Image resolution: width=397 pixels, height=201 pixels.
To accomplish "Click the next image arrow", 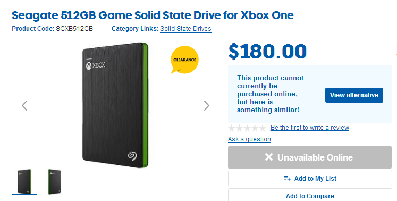I will coord(207,106).
